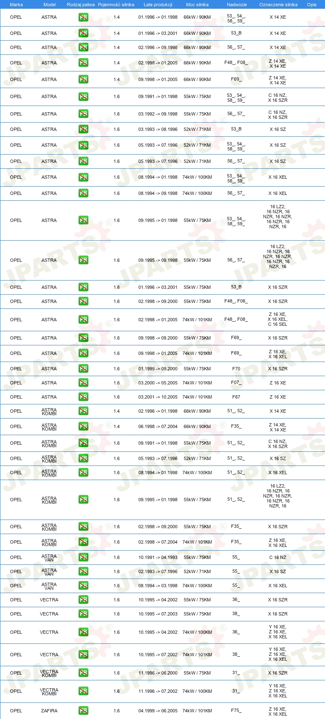Select Z 16 XE engine code in F67 row
This screenshot has width=325, height=719.
[x=278, y=397]
